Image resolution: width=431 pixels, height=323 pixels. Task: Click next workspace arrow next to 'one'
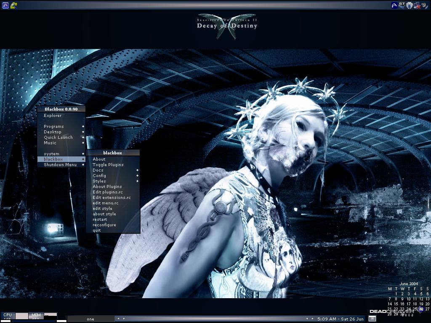[124, 319]
